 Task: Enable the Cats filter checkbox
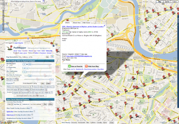38,87
